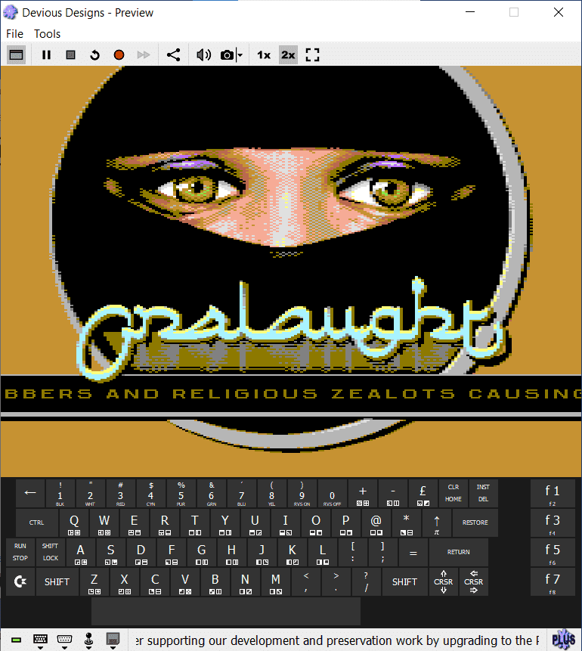Open the virtual keyboard dropdown in status bar
The image size is (582, 651).
coord(40,640)
